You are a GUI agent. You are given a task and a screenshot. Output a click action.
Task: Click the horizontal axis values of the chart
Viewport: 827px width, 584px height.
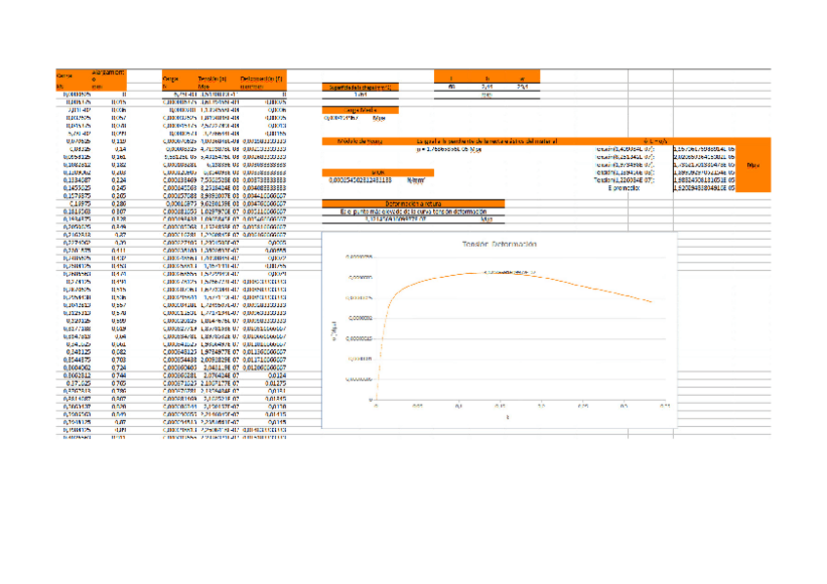(x=497, y=405)
